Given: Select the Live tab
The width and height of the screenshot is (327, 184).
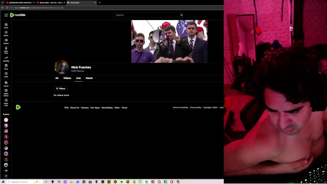Looking at the screenshot, I should 78,78.
